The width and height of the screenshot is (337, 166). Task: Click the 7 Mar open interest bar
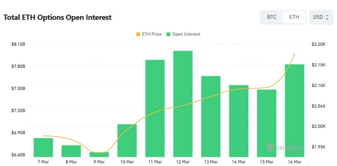pos(43,147)
